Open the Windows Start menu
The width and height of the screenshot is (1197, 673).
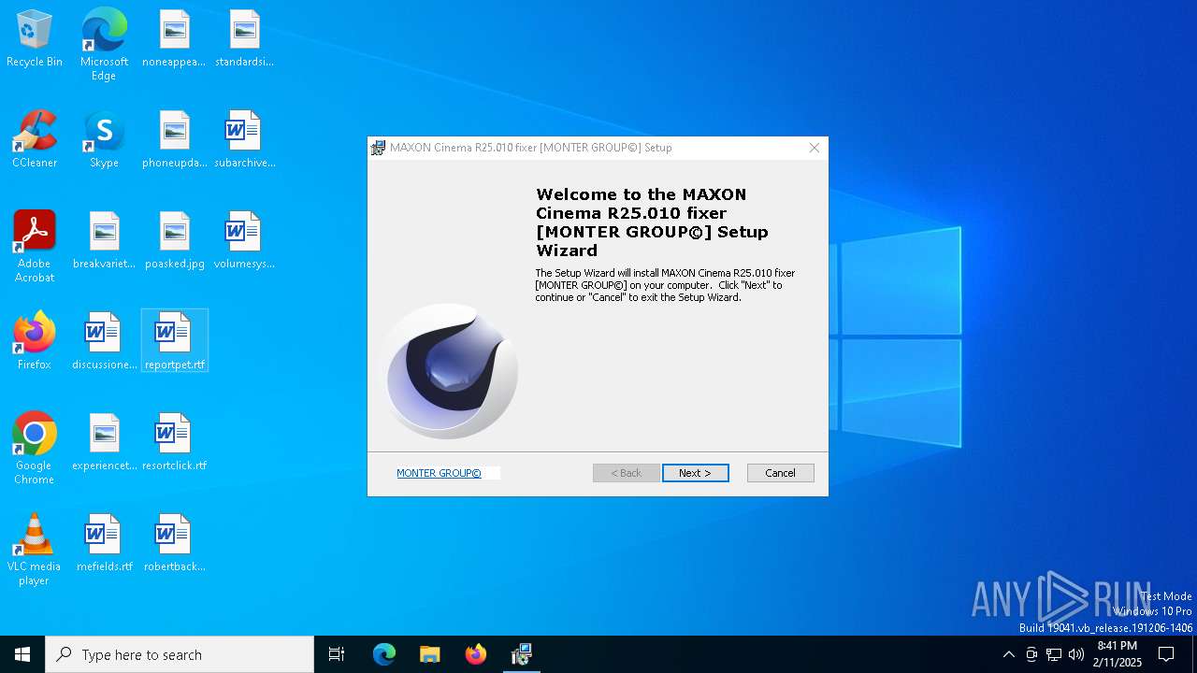[22, 654]
